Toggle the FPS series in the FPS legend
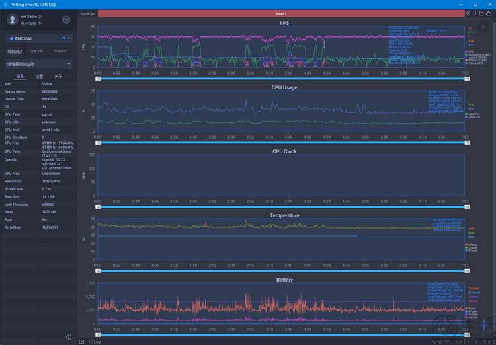 coord(470,52)
